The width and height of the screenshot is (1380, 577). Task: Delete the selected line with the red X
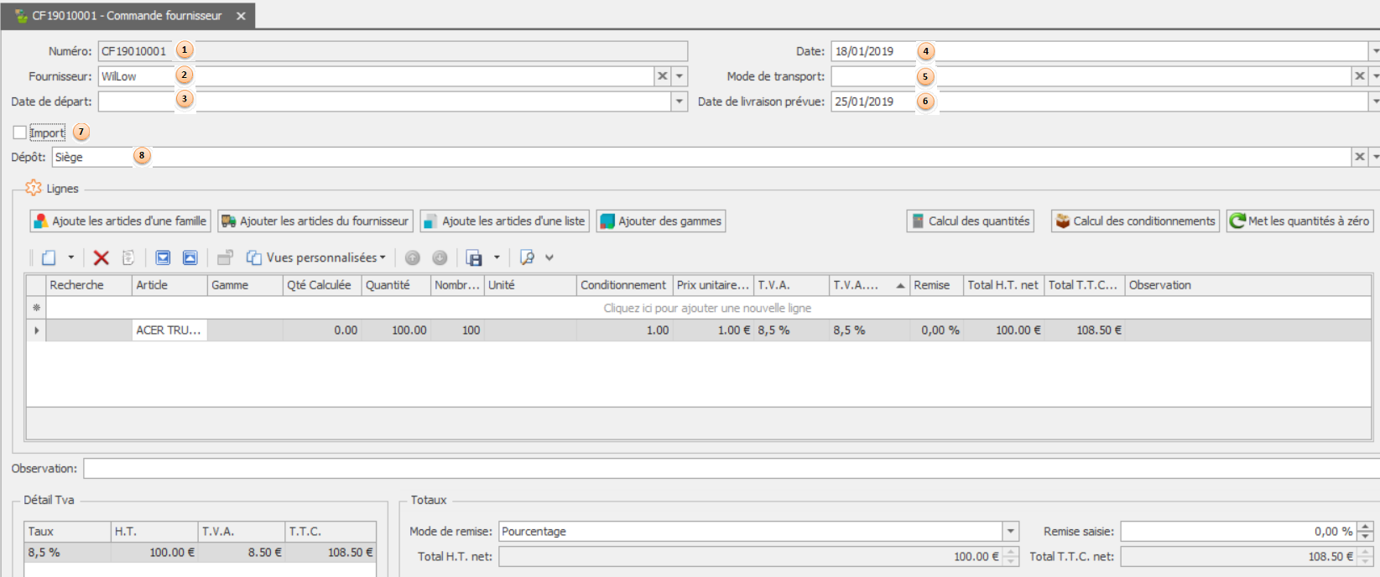click(102, 257)
